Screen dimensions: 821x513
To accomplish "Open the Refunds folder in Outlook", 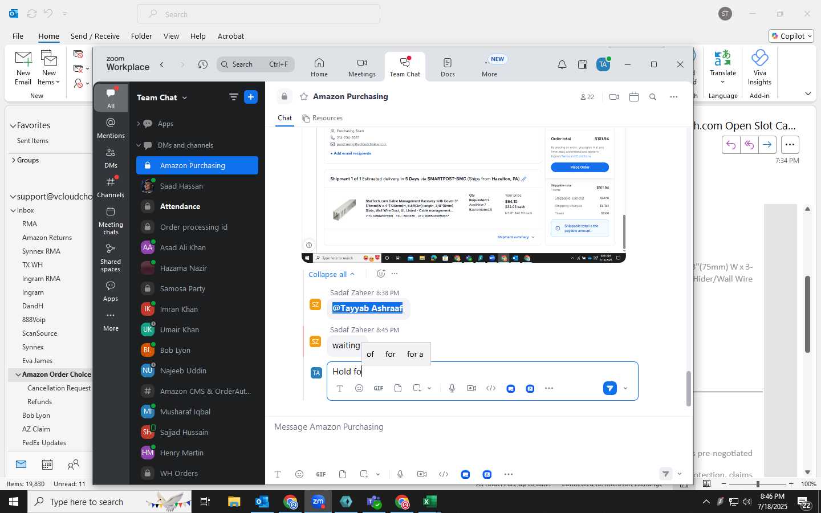I will pyautogui.click(x=39, y=402).
